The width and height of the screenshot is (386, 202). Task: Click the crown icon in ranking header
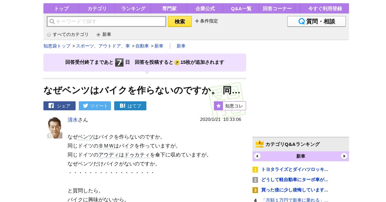(260, 144)
